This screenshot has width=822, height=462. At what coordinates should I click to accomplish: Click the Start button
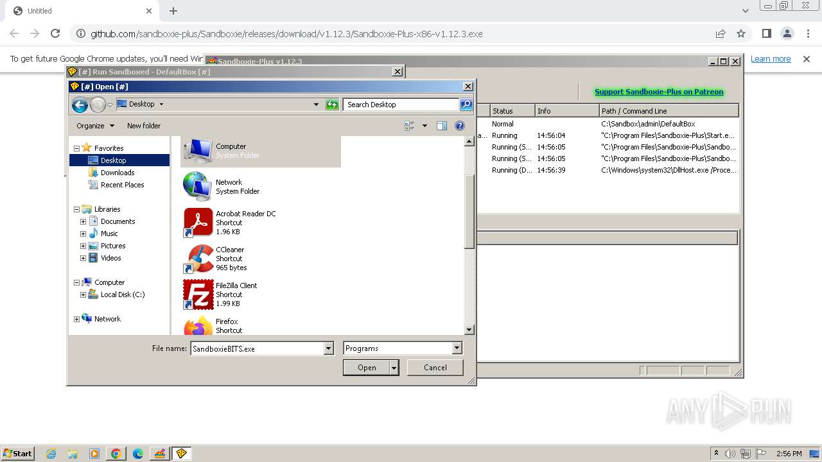[x=17, y=454]
